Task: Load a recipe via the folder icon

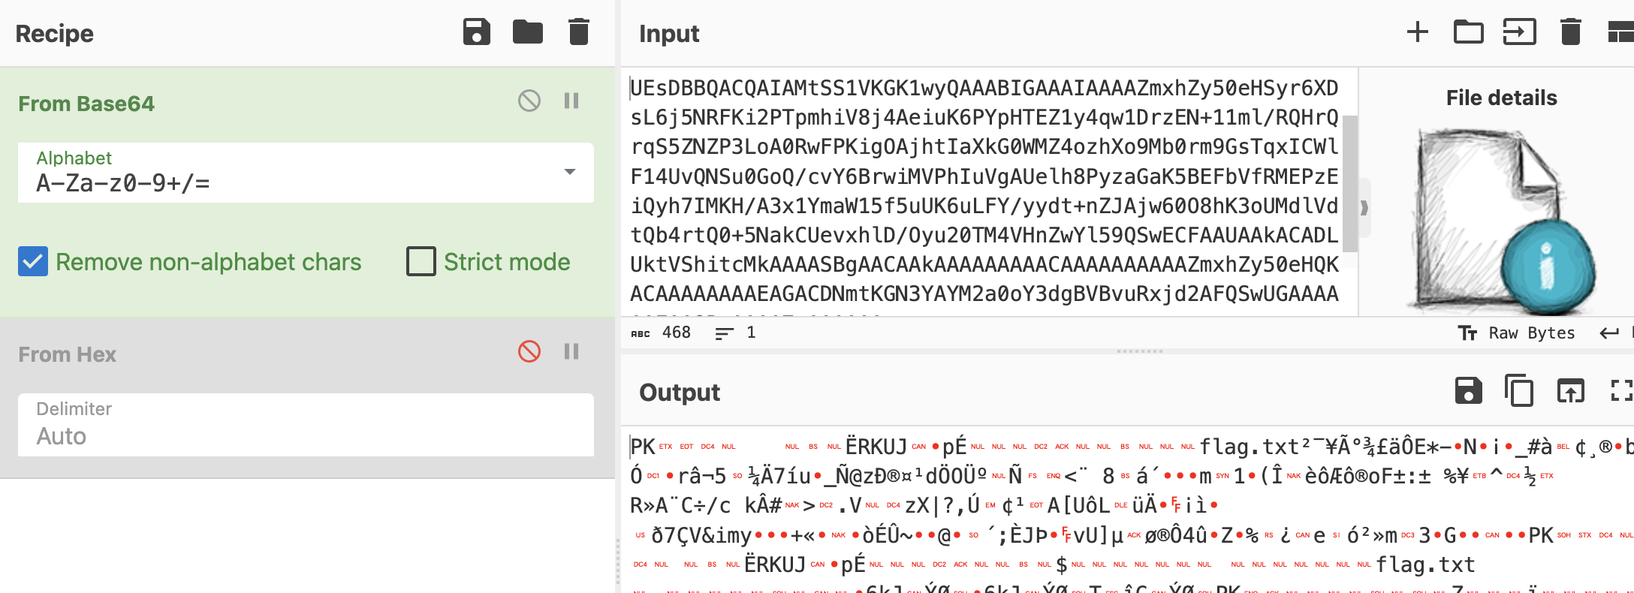Action: [527, 32]
